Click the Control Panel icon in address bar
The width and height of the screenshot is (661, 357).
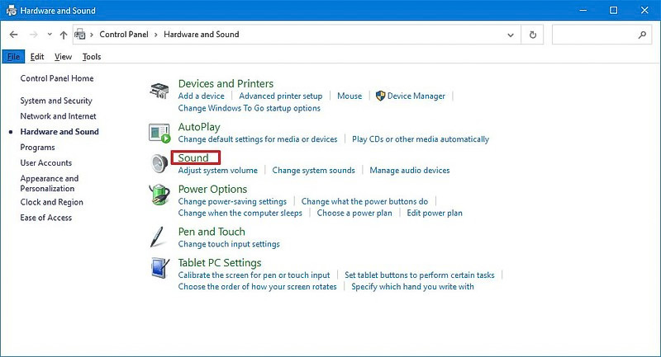point(80,35)
